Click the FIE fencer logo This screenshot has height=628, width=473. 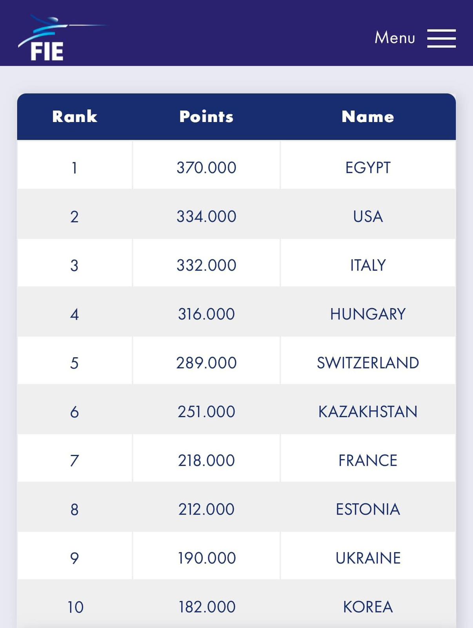47,38
